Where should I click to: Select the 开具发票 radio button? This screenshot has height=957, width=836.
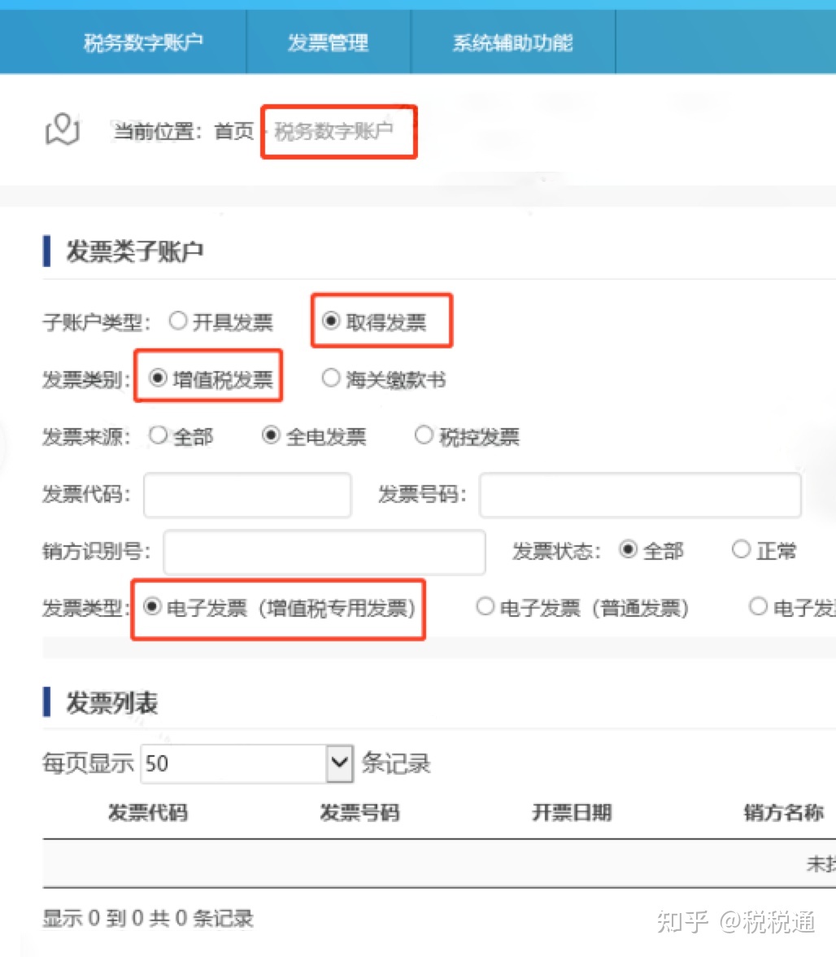tap(177, 321)
